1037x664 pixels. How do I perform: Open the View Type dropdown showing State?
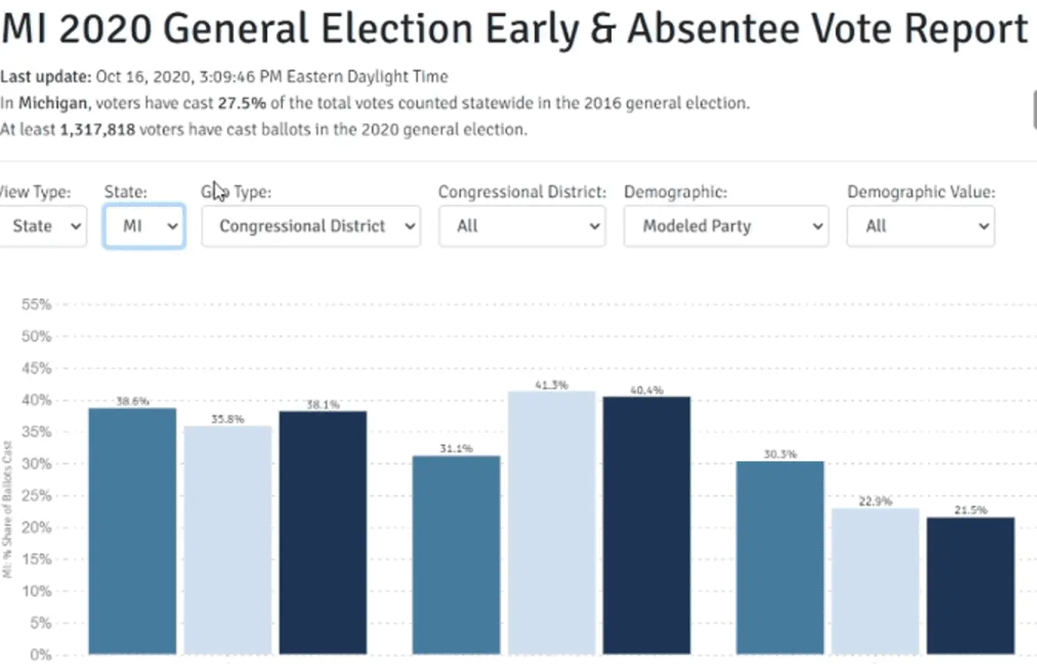click(42, 226)
